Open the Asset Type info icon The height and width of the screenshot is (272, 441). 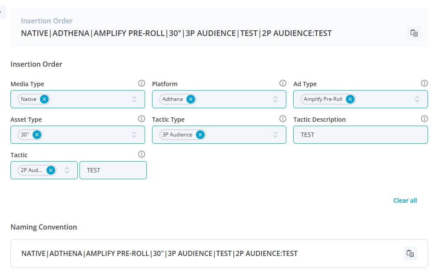pos(141,119)
